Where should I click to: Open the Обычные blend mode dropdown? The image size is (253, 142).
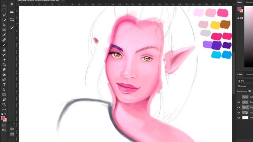click(245, 86)
